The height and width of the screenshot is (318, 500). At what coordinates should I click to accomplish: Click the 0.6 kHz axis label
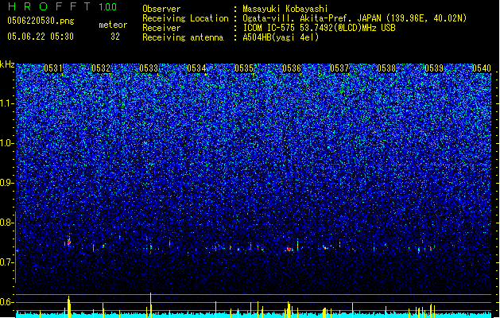pos(6,302)
